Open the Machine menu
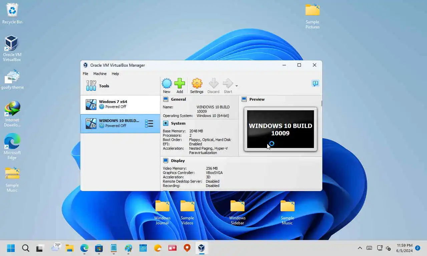Screen dimensions: 427x256 coord(100,74)
